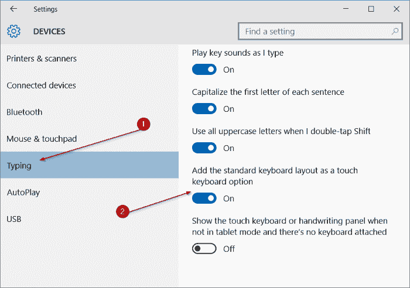
Task: Click the search magnifier icon
Action: (395, 31)
